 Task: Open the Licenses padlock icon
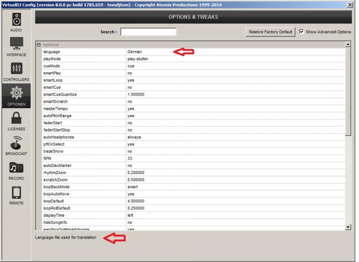(17, 118)
